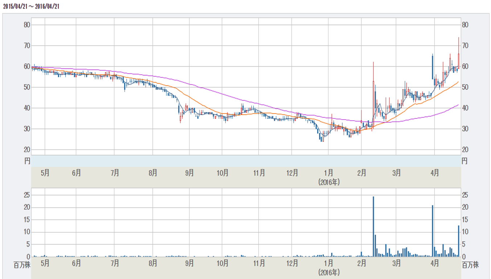Click the 7月 label under the price chart
This screenshot has width=491, height=279.
point(115,173)
